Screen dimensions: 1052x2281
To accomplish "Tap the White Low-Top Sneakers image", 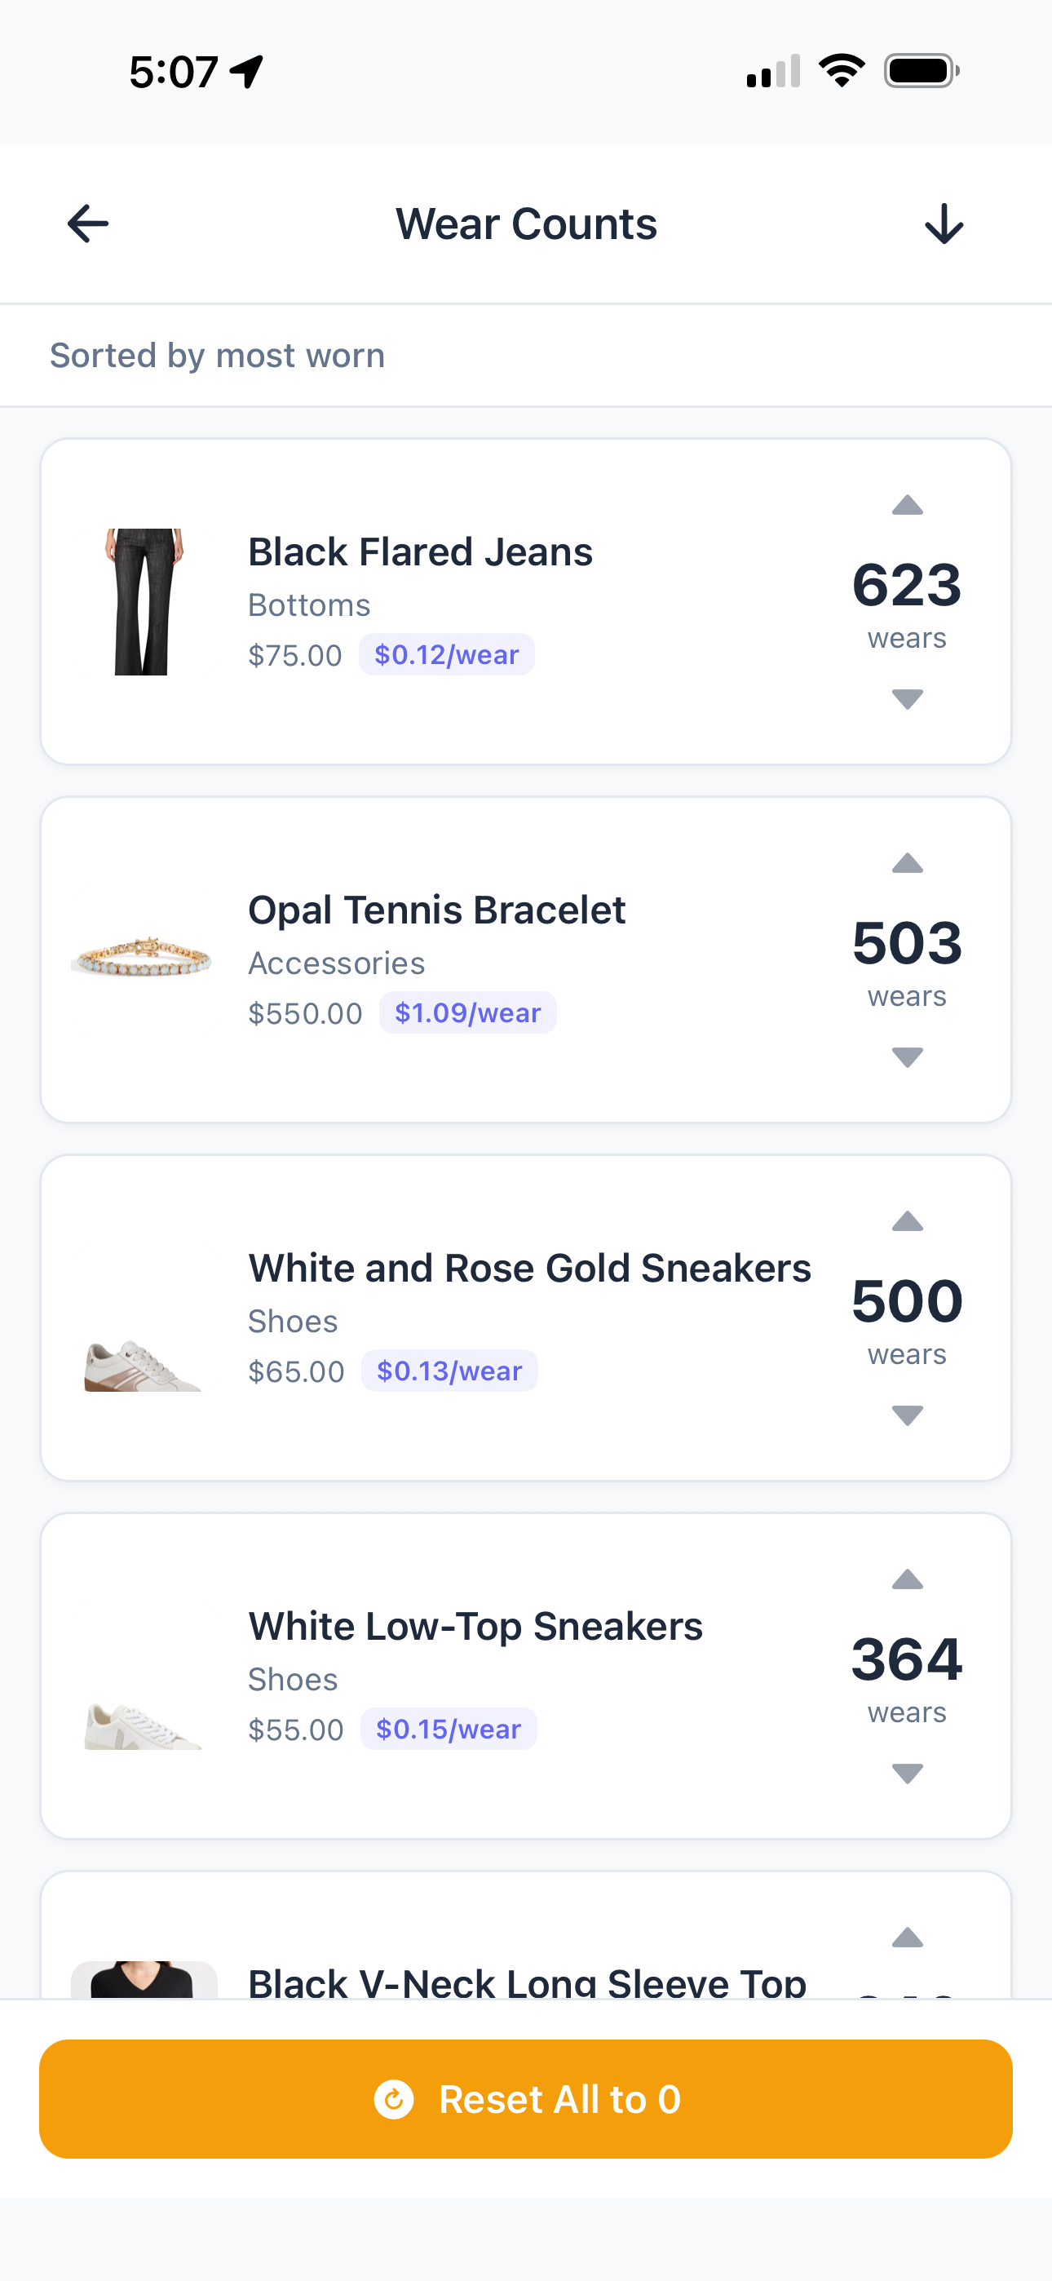I will pos(144,1725).
